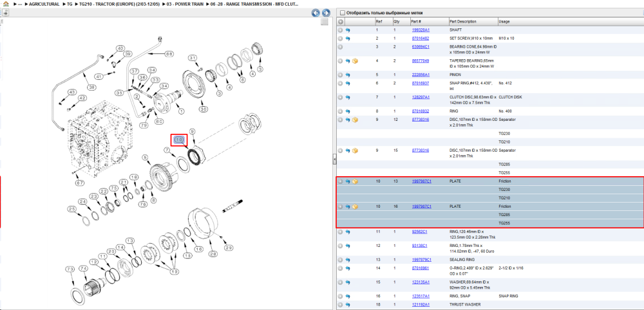Go to home via house icon
Image resolution: width=644 pixels, height=310 pixels.
coord(5,4)
